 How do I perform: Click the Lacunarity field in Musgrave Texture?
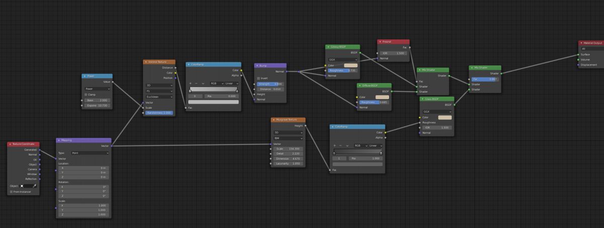288,164
